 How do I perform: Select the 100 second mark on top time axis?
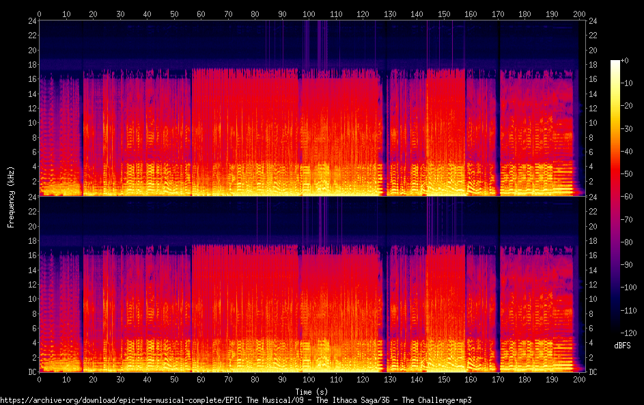click(309, 14)
